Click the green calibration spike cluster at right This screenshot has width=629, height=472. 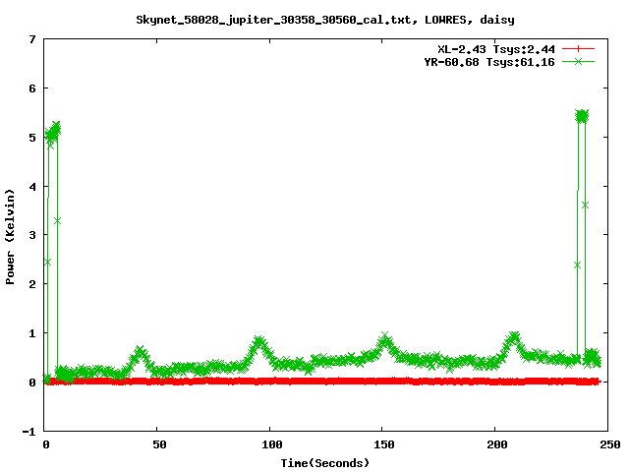click(x=582, y=116)
